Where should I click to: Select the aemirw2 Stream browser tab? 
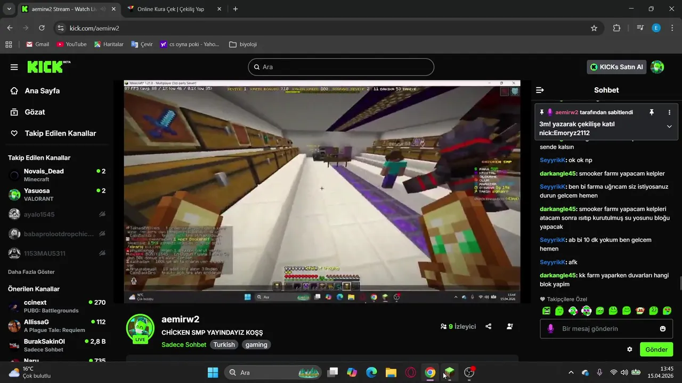click(x=68, y=9)
